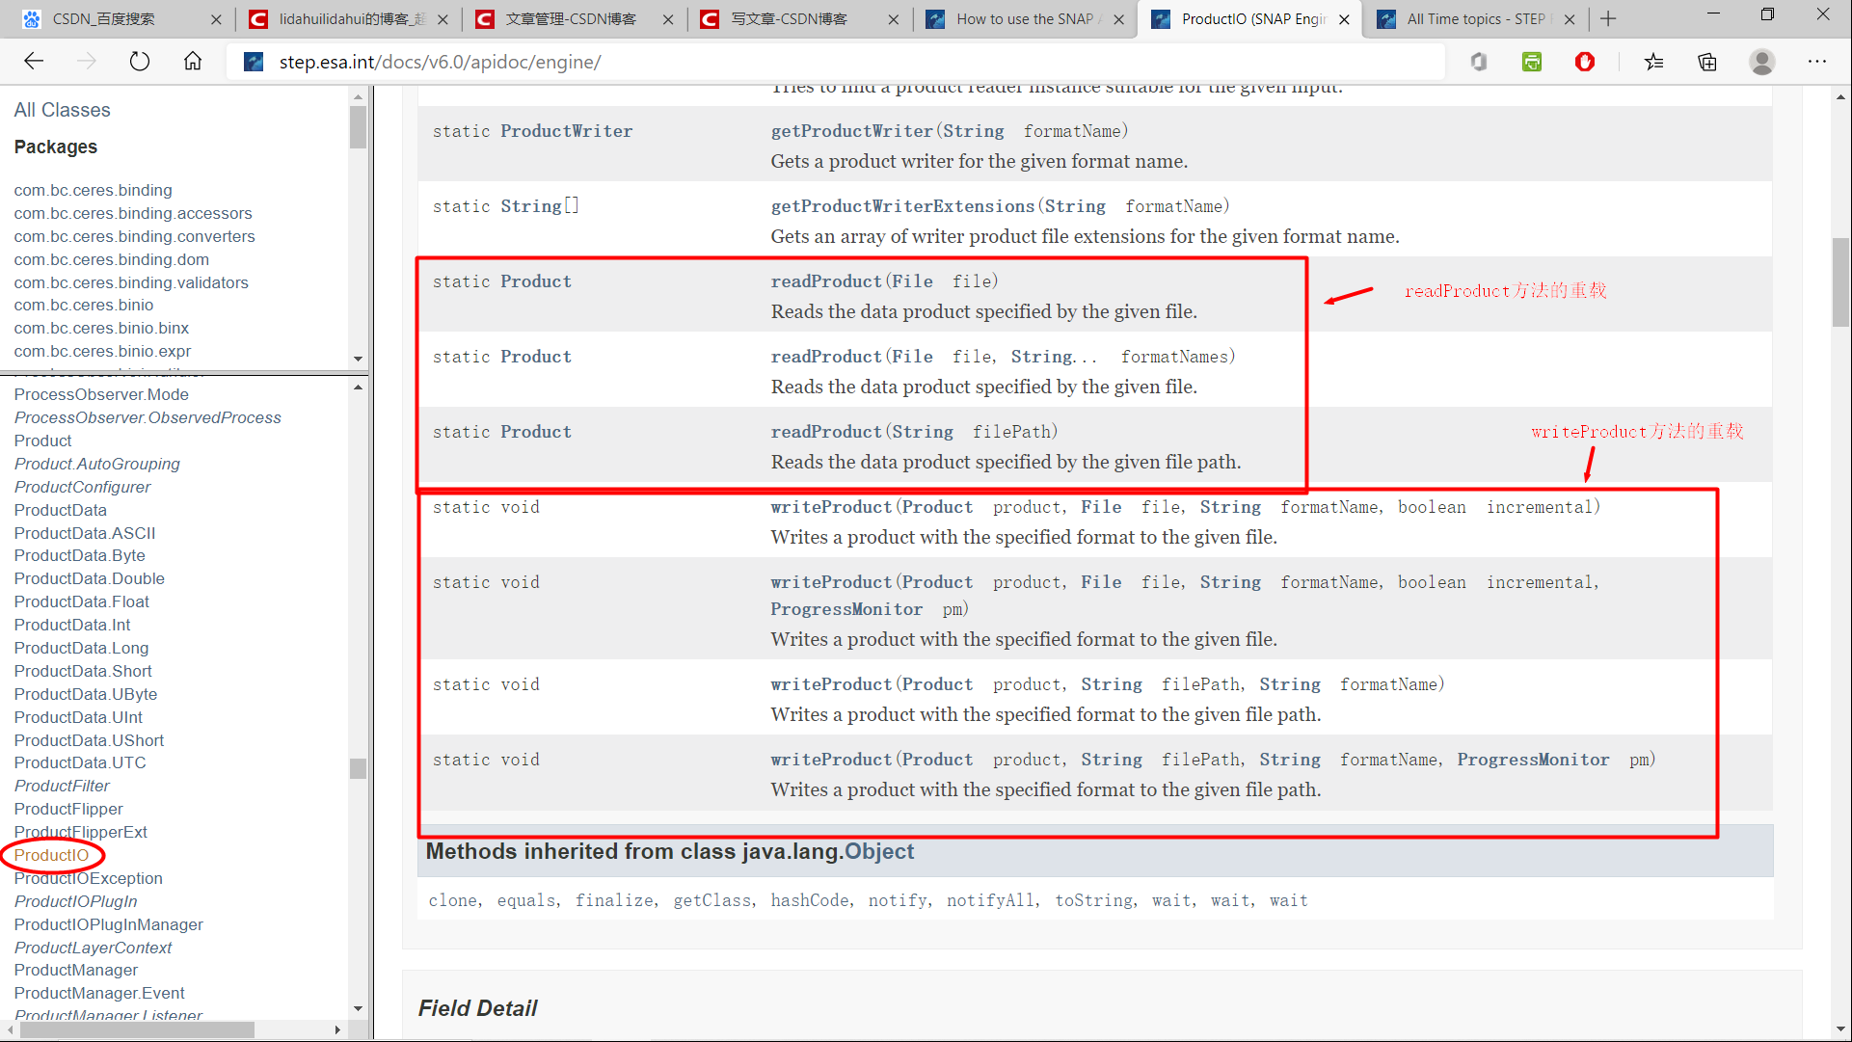
Task: Go to the browser home icon
Action: (193, 62)
